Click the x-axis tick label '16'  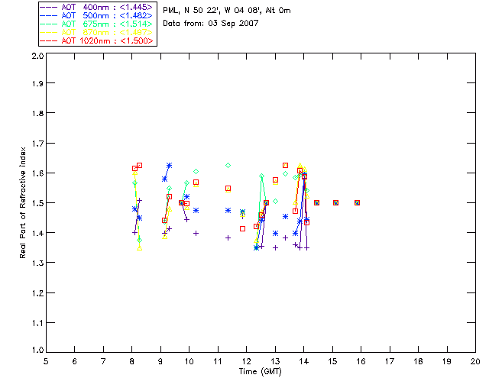(361, 361)
